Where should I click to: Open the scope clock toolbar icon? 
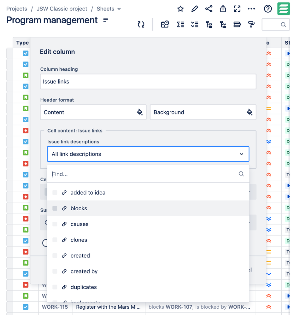coord(165,25)
